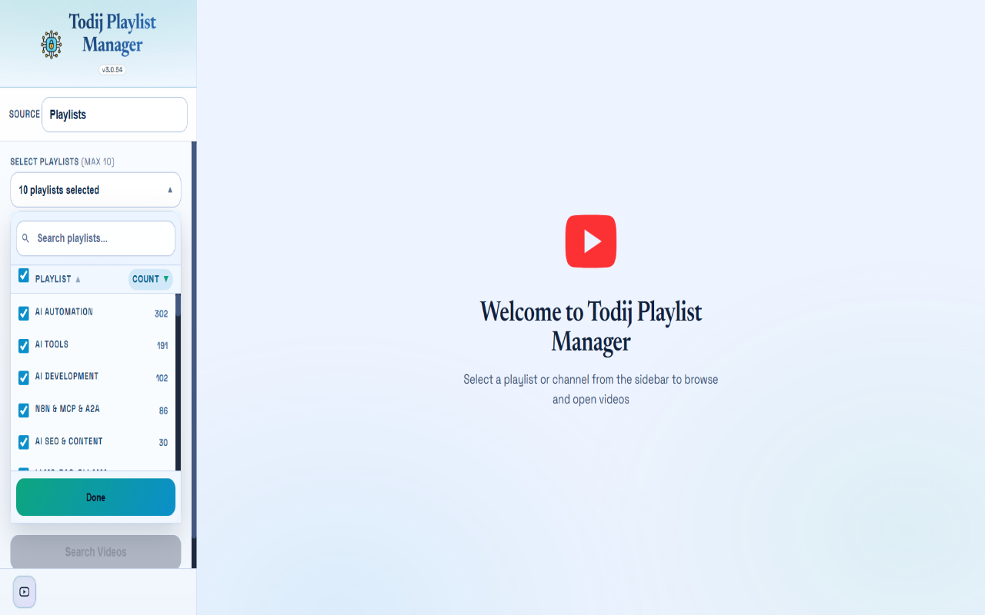Uncheck the AI DEVELOPMENT playlist
Screen dimensions: 985x615
pyautogui.click(x=24, y=378)
